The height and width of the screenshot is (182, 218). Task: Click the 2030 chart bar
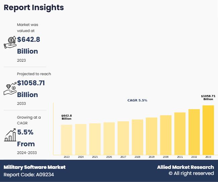click(x=166, y=135)
